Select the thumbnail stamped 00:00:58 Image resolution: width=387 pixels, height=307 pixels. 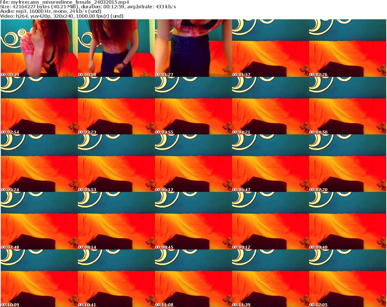pos(116,48)
